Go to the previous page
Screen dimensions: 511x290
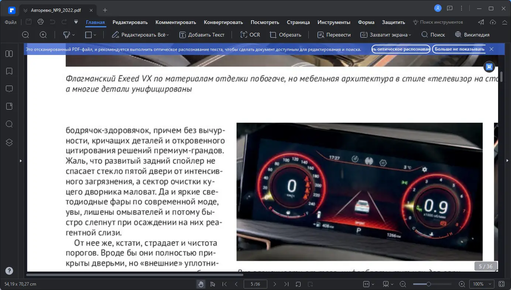[236, 284]
